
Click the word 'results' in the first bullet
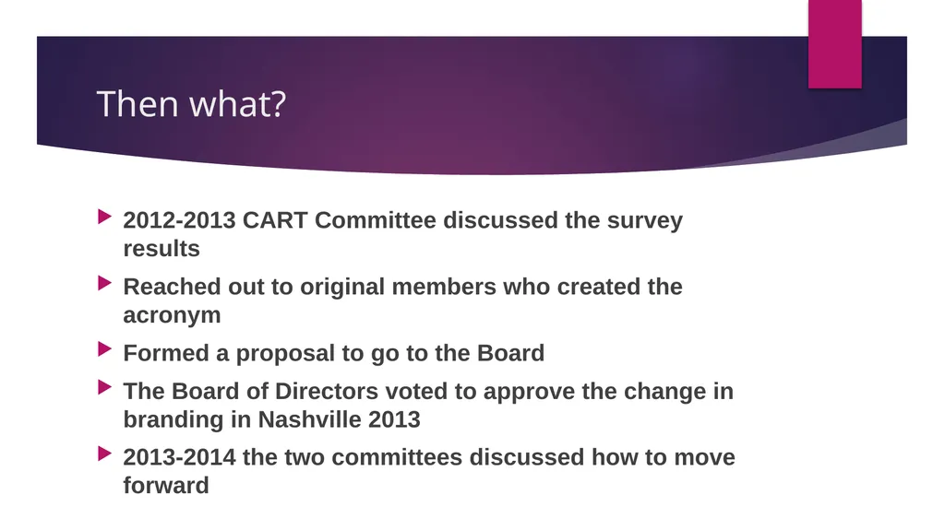click(161, 248)
